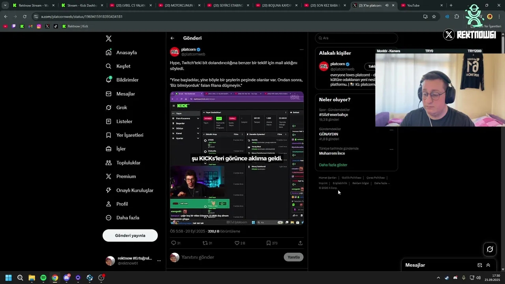Switch to MOTORCUNUN YouTube tab
The height and width of the screenshot is (284, 505).
pos(179,6)
